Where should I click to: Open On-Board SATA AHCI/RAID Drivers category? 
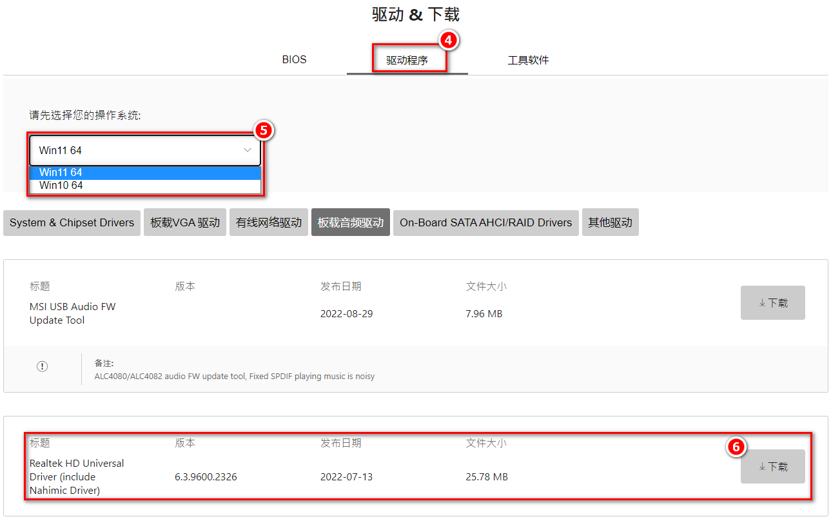click(x=485, y=222)
